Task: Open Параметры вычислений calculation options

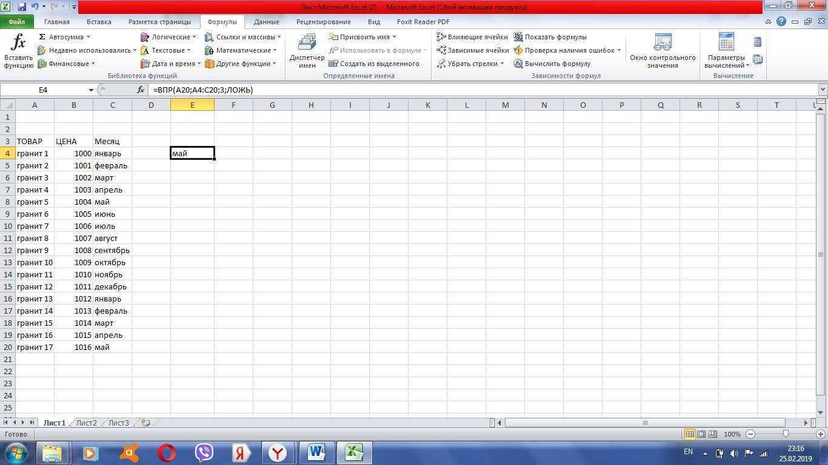Action: (726, 51)
